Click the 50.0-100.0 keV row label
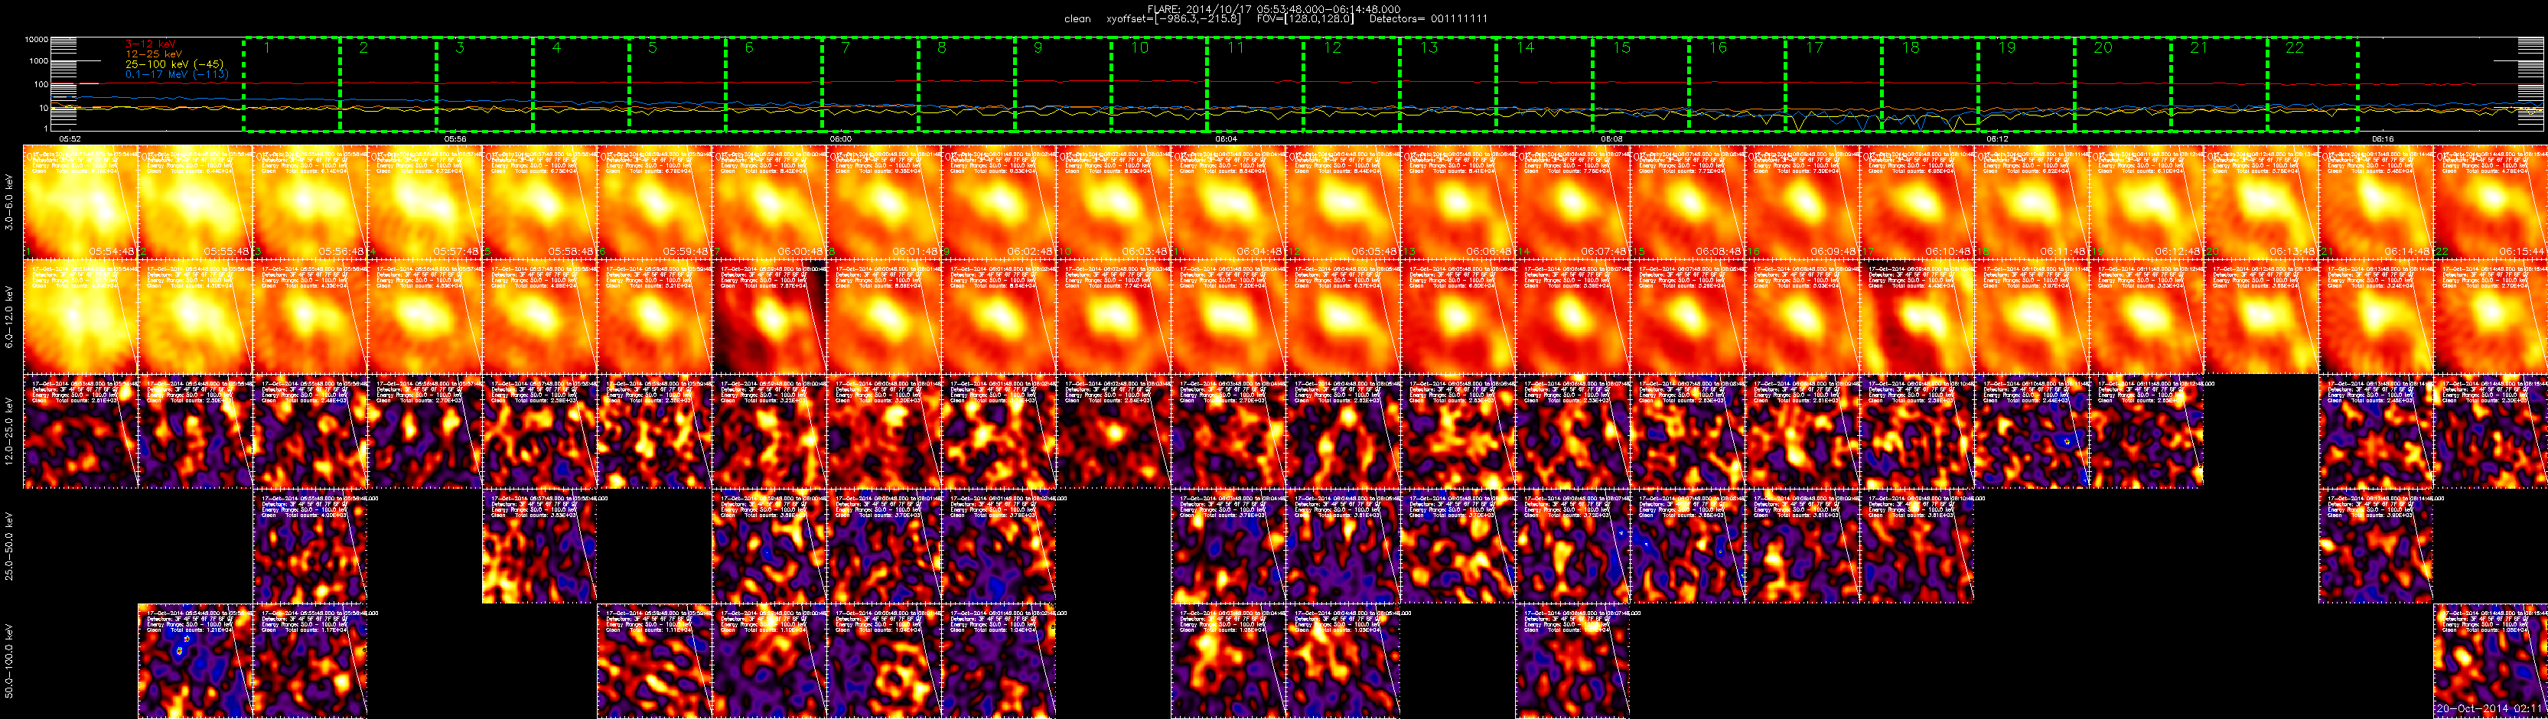This screenshot has width=2548, height=719. coord(9,661)
